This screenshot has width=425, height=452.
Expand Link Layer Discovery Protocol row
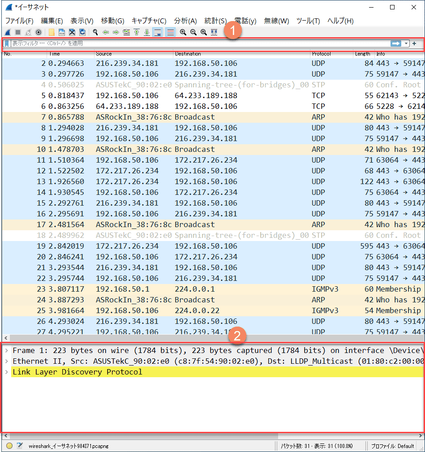7,372
